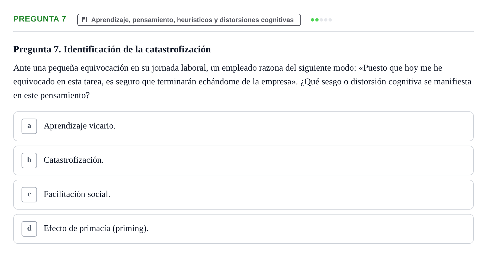Click the third gray progress dot

click(321, 20)
